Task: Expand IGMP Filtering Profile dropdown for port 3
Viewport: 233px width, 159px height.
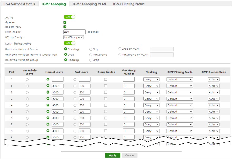Action: [x=179, y=99]
